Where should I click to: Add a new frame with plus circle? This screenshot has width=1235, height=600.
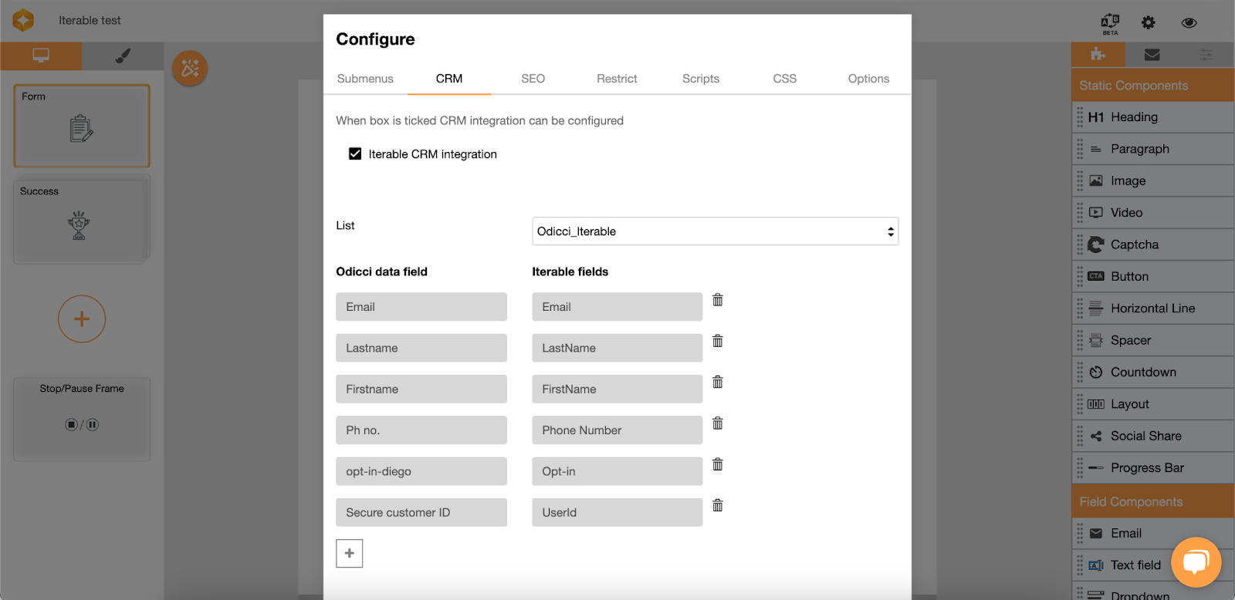pyautogui.click(x=82, y=319)
